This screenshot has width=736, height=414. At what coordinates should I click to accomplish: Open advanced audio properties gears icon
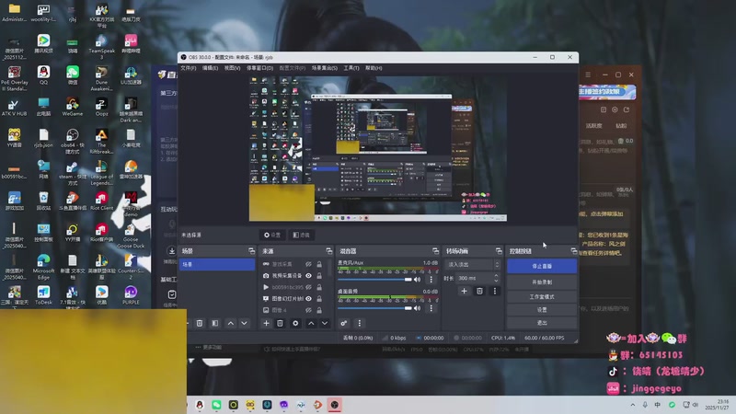pos(343,324)
